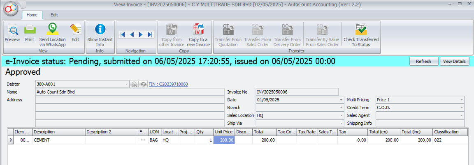Open the Date dropdown calendar

(x=342, y=100)
